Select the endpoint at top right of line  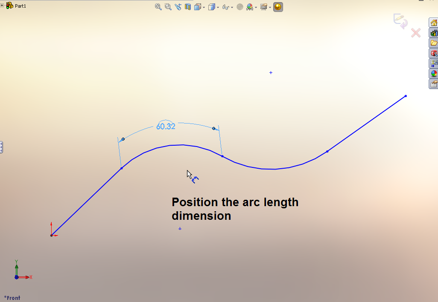[x=406, y=96]
